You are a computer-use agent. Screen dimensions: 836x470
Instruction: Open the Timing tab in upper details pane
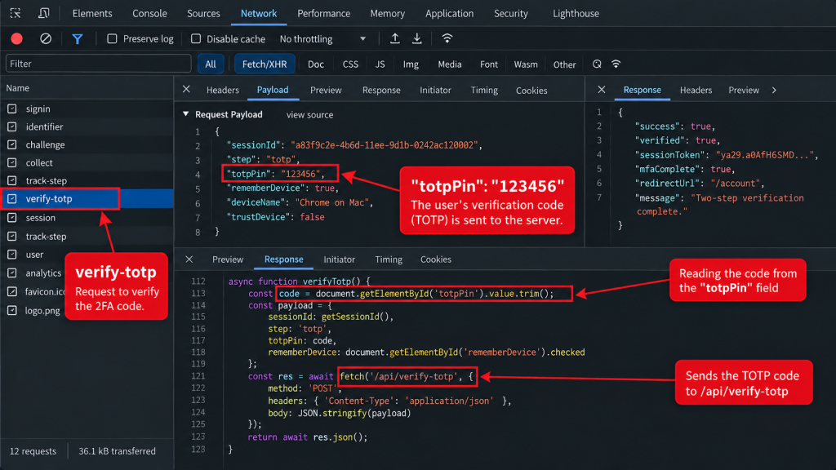484,90
